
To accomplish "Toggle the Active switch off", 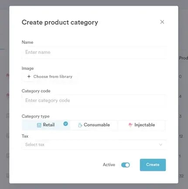I will click(x=126, y=165).
